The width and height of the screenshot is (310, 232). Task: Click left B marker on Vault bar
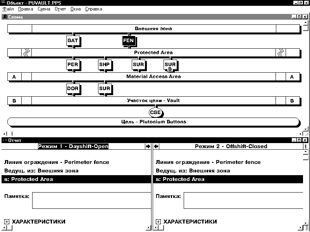(x=14, y=101)
